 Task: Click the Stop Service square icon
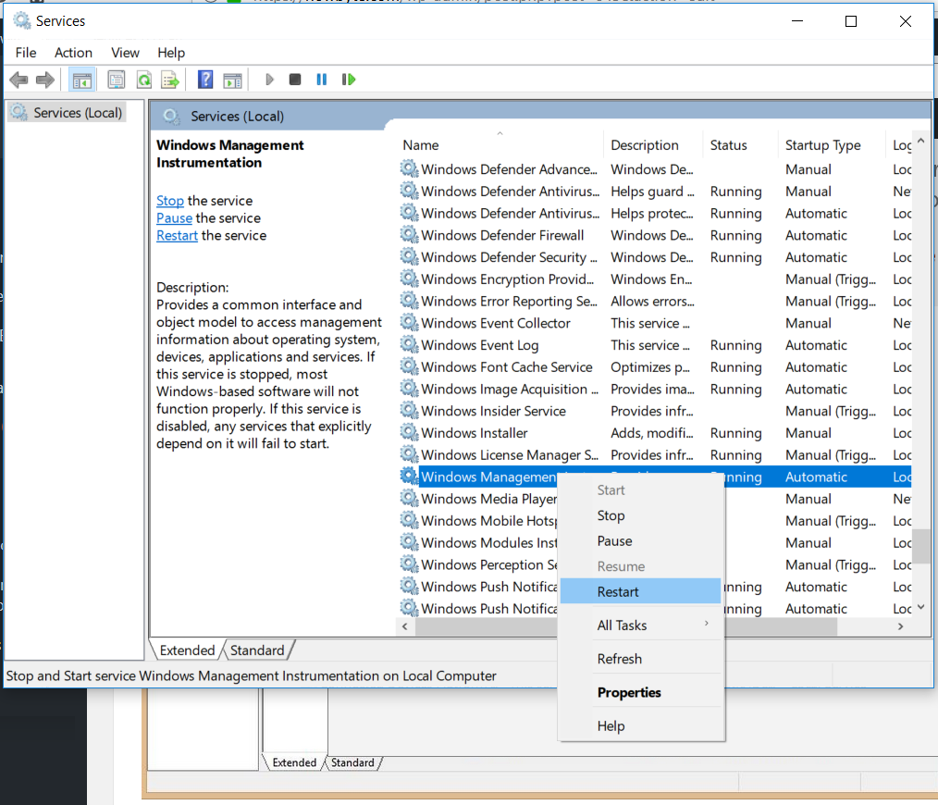pos(295,80)
